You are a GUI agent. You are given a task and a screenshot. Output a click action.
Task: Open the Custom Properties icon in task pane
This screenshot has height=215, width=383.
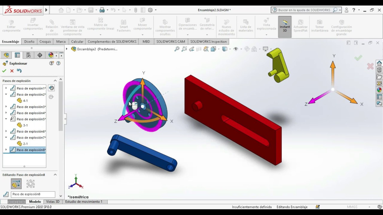379,97
